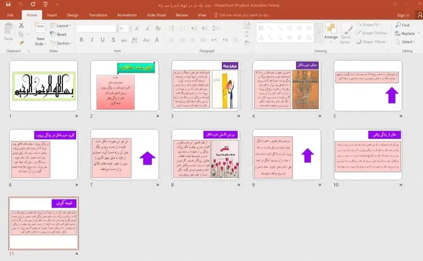
Task: Click the Copy icon
Action: [21, 34]
